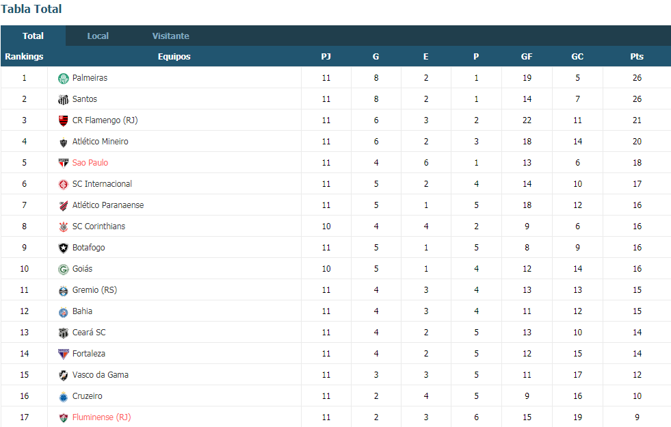Click the Vasco da Gama crest icon
Screen dimensions: 671x427
pos(64,376)
